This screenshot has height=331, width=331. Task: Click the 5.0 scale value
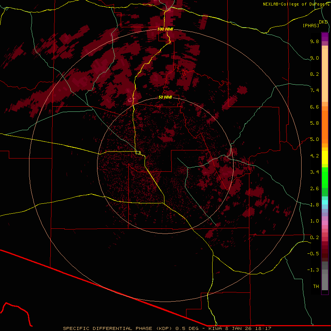tap(314, 139)
